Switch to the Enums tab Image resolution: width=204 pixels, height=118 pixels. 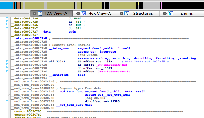pos(186,13)
